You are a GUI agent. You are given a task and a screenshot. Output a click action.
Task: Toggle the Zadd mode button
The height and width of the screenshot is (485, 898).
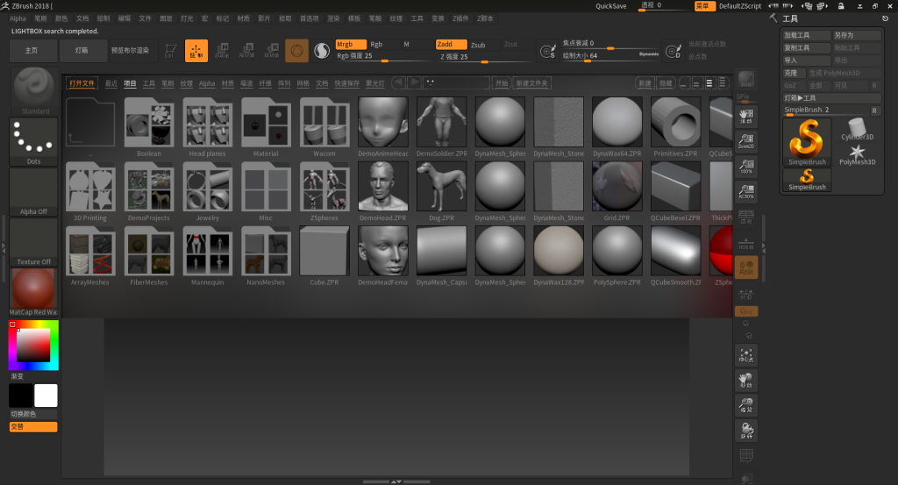click(451, 44)
